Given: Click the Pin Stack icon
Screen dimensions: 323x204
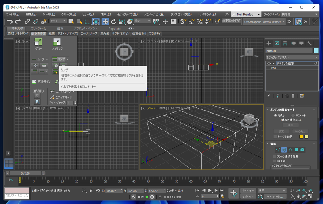Looking at the screenshot, I should coord(268,96).
